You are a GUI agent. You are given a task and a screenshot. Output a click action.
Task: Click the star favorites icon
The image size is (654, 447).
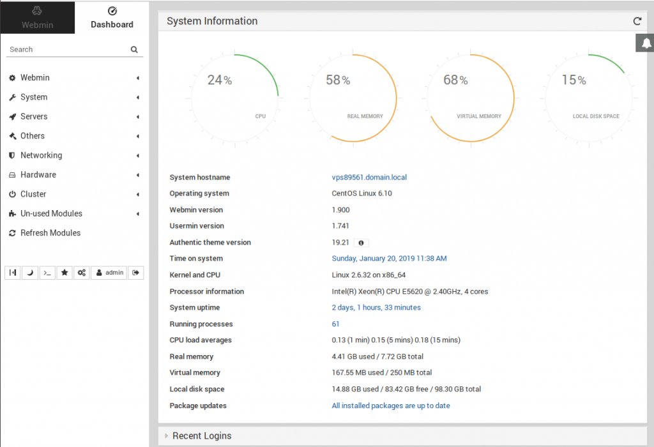click(64, 273)
